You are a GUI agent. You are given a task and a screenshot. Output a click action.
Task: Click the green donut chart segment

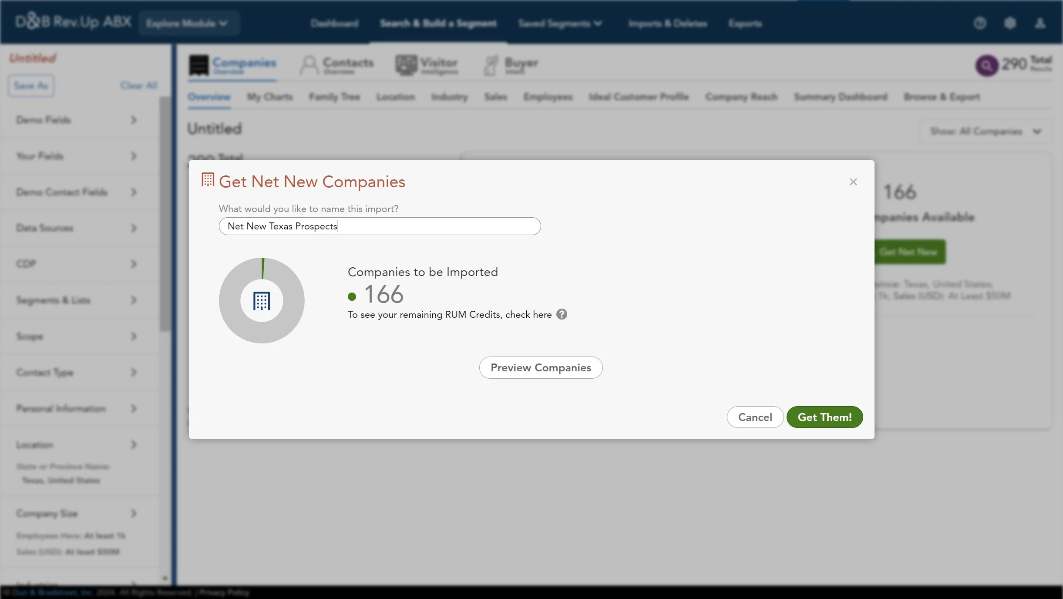click(x=263, y=268)
